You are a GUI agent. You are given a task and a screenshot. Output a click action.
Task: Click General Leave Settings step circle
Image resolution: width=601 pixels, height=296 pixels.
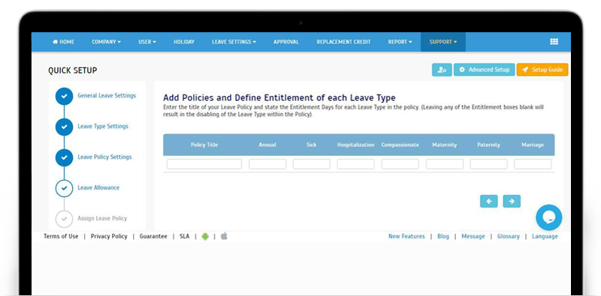click(x=64, y=97)
